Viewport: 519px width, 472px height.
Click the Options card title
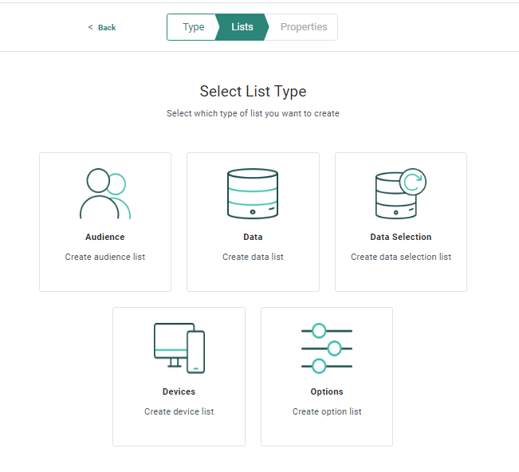coord(327,391)
